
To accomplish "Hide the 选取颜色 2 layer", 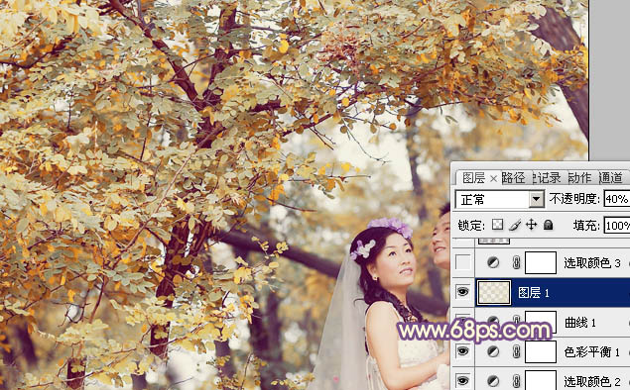I will click(463, 380).
